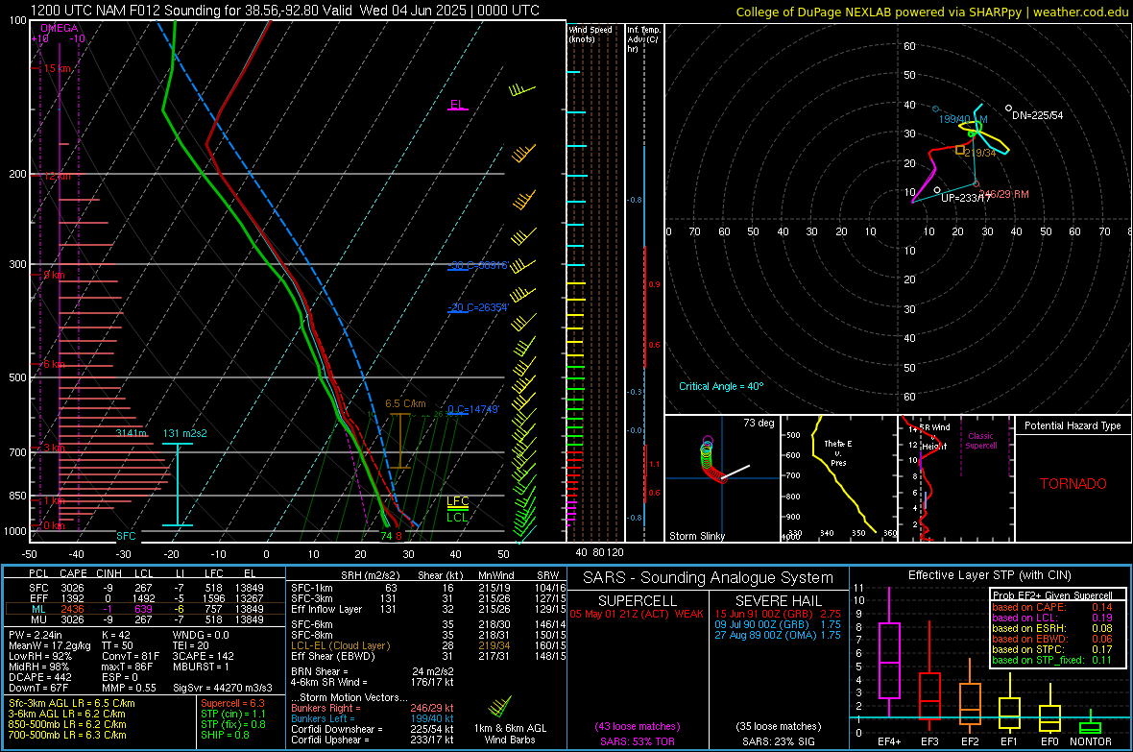
Task: Click the 131 m2s2 effective inflow label
Action: pos(185,433)
